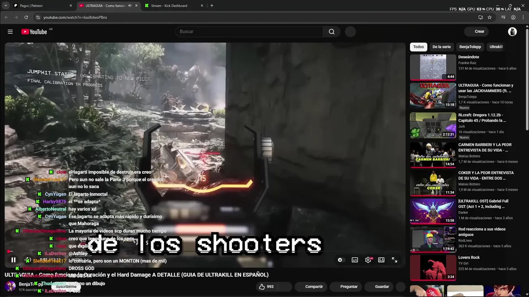Click the Darker channel name
Screen dimensions: 529x297
point(463,213)
